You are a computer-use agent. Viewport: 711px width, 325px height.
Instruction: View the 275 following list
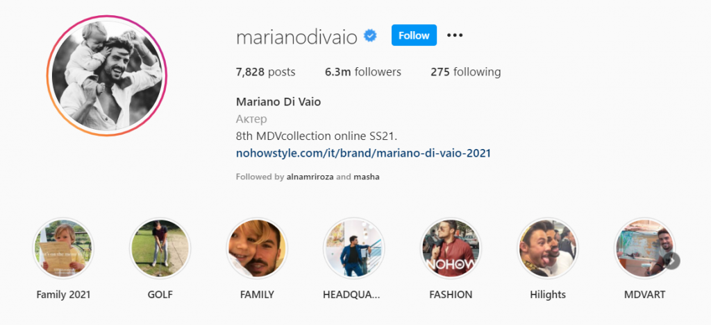pos(466,72)
